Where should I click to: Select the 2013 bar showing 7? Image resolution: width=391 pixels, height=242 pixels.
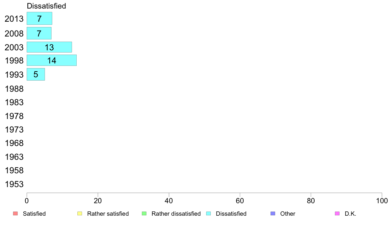pos(39,18)
